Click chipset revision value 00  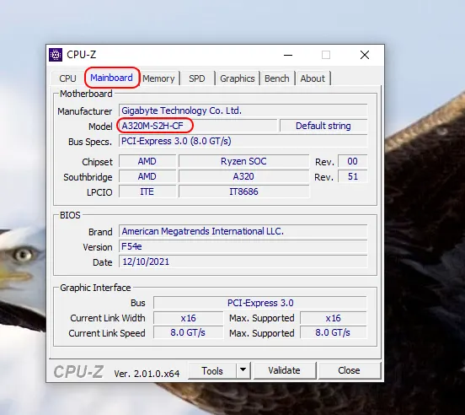(352, 161)
